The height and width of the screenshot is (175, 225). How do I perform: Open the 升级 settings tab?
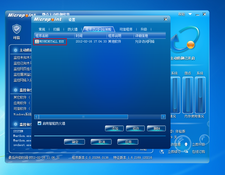144,29
